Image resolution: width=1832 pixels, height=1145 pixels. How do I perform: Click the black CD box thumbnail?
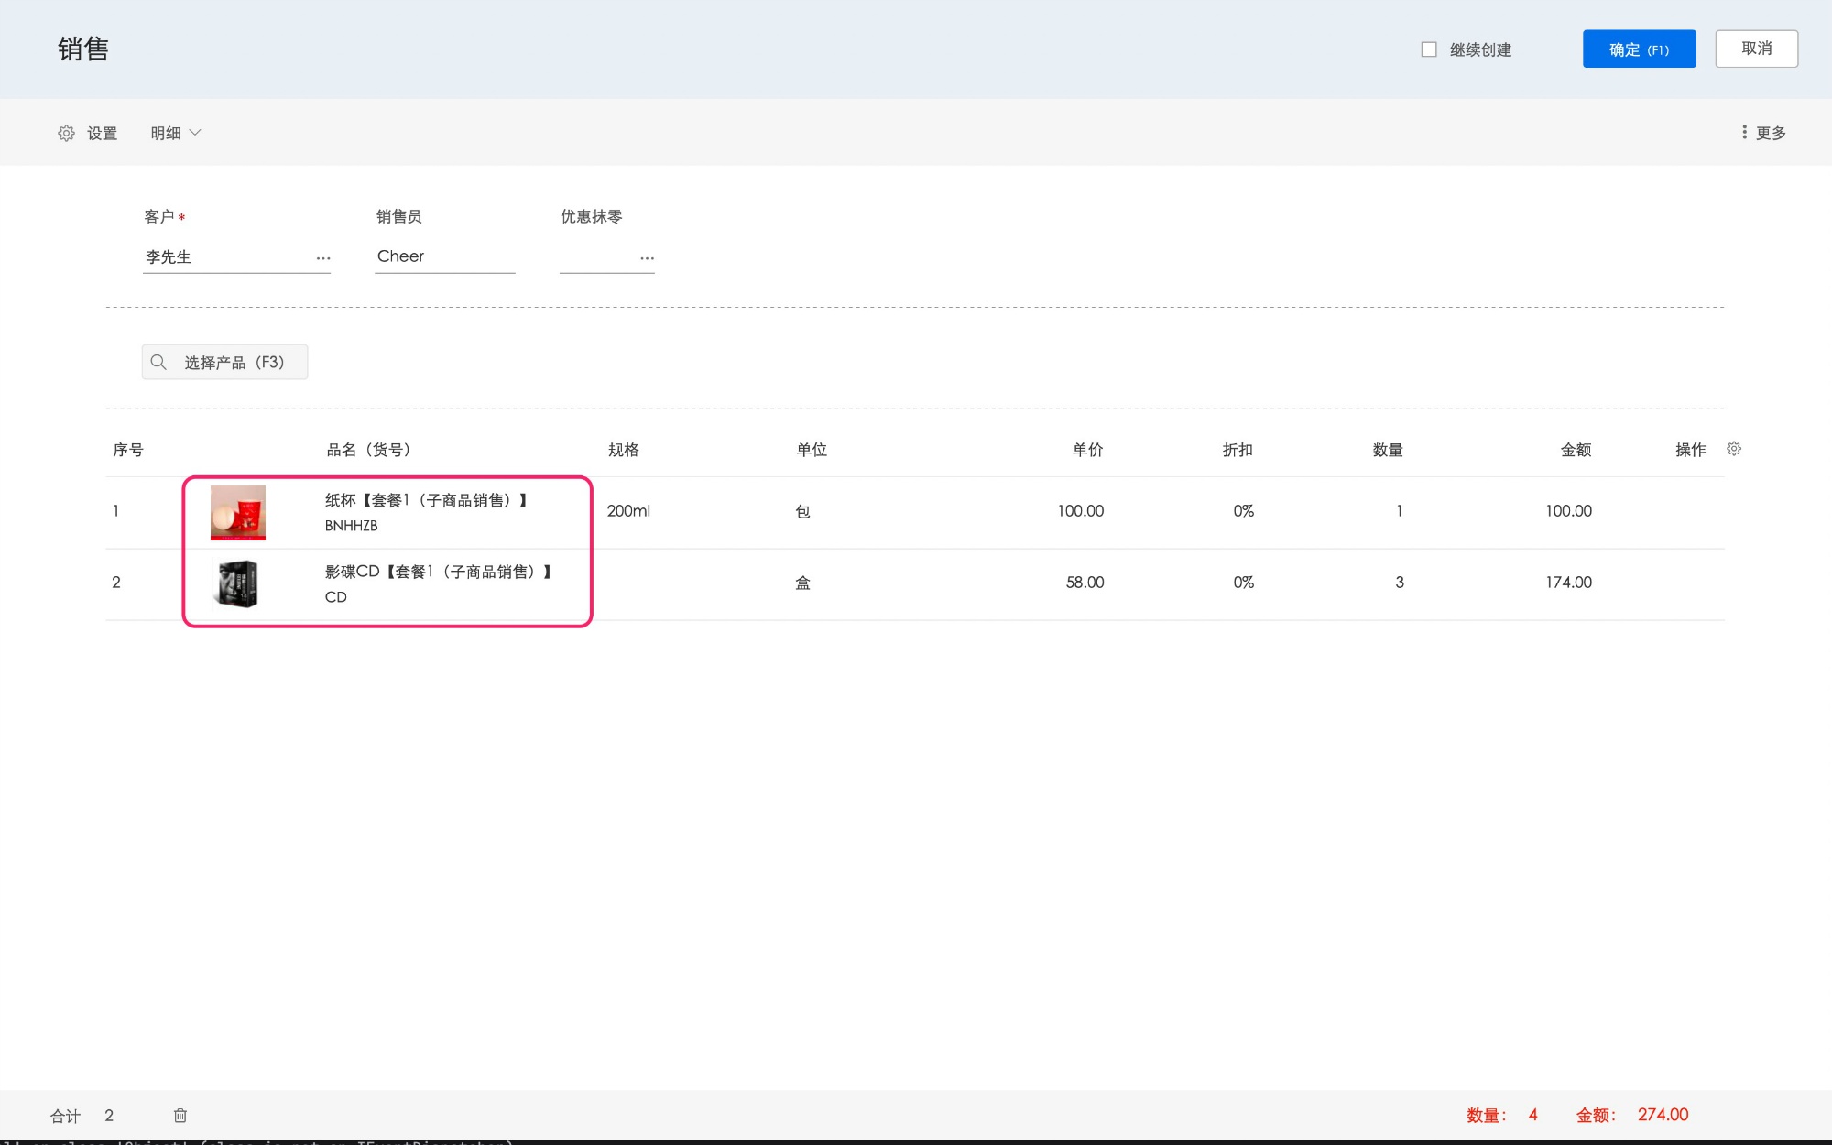(238, 583)
